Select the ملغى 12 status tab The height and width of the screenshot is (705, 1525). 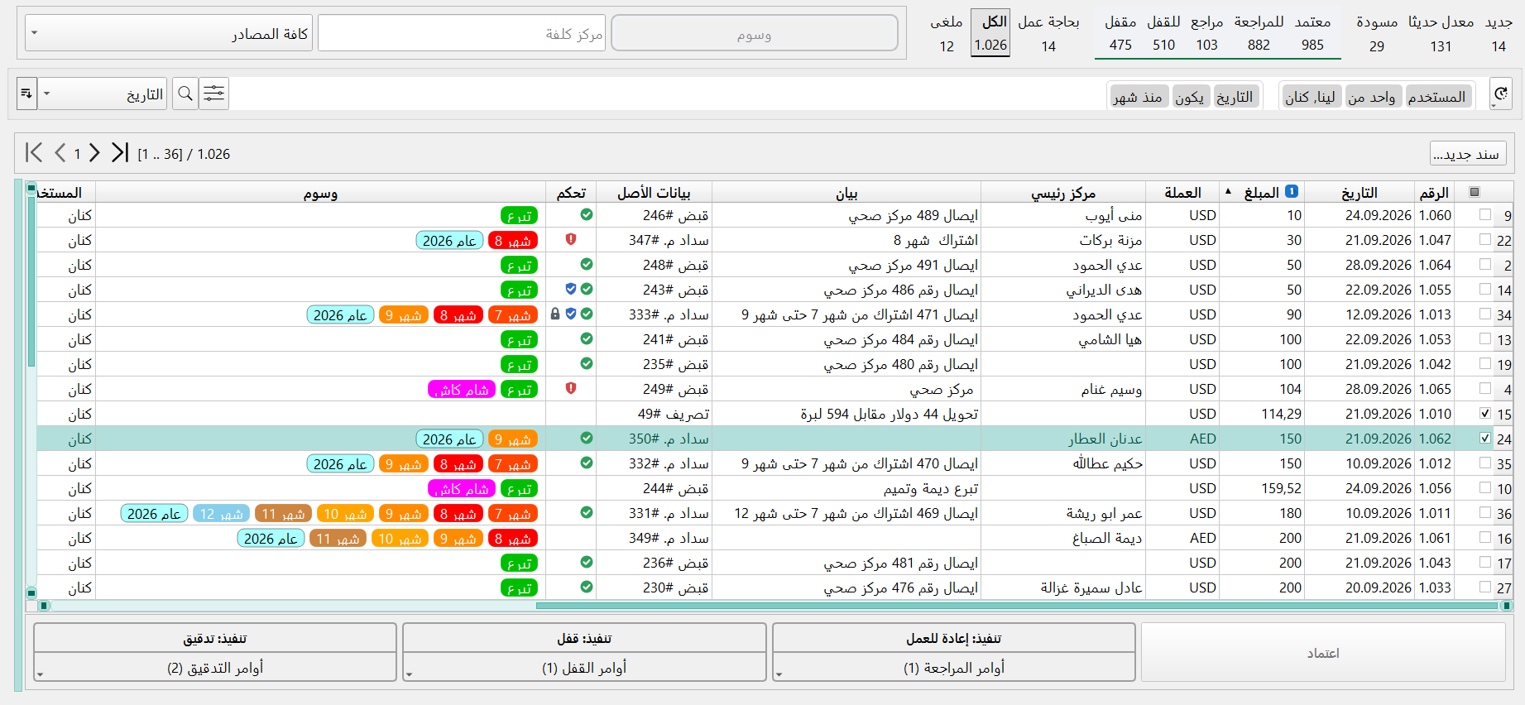point(947,33)
